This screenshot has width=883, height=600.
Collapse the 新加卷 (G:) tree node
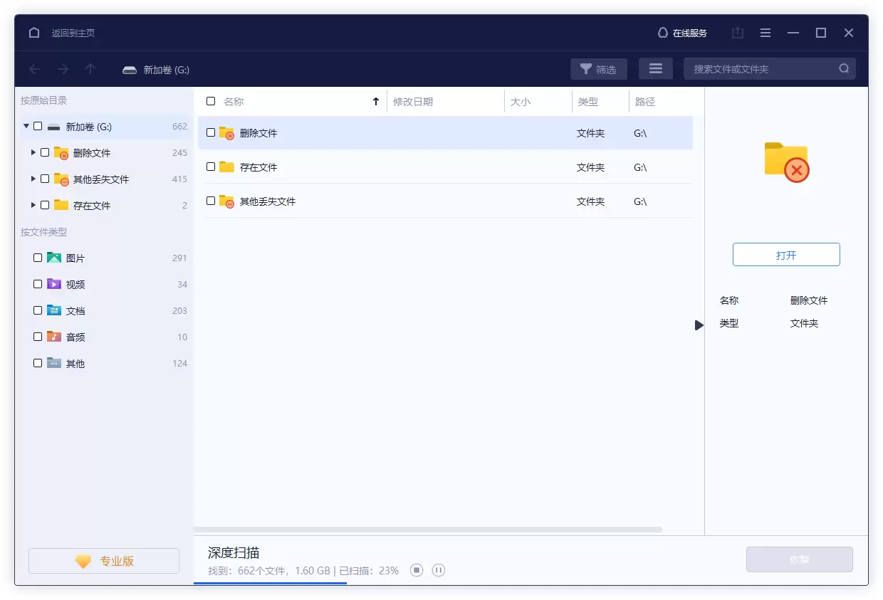click(26, 126)
